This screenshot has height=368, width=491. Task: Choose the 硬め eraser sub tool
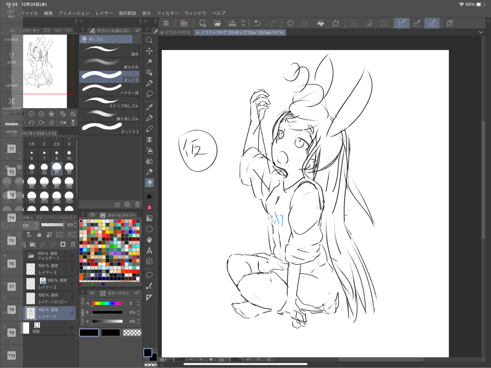[x=110, y=50]
